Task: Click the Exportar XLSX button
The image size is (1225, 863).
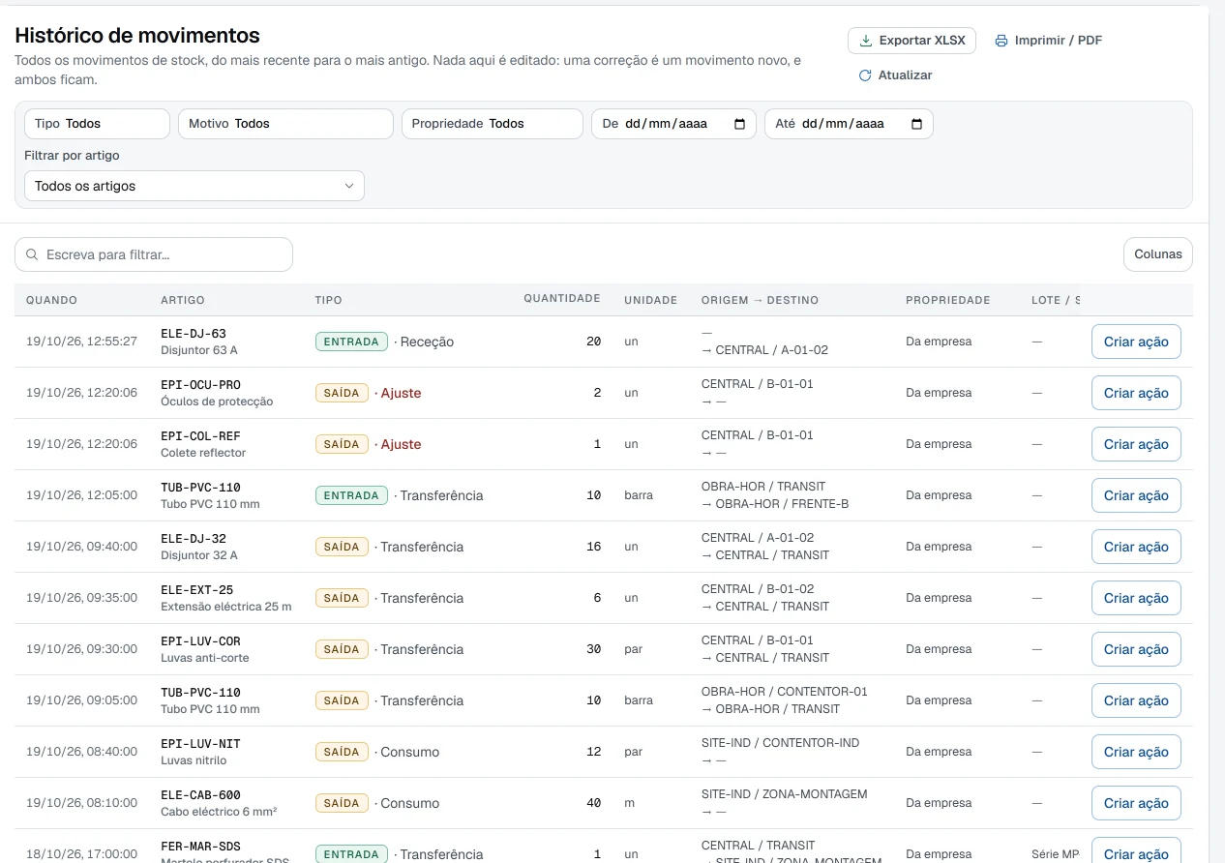Action: click(911, 41)
